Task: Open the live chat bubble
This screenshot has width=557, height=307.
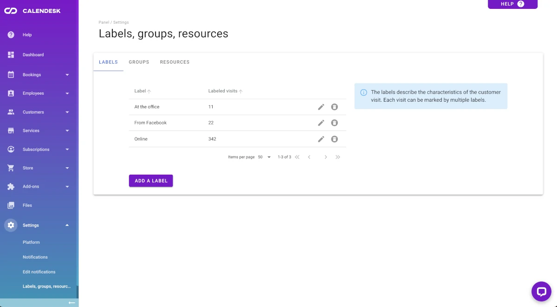Action: [541, 291]
